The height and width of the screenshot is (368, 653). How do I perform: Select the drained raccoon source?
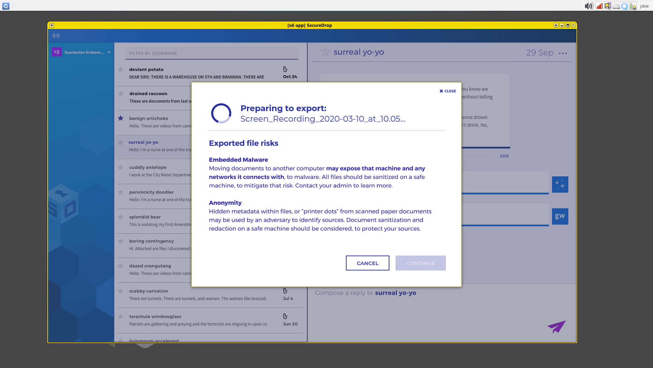tap(155, 97)
